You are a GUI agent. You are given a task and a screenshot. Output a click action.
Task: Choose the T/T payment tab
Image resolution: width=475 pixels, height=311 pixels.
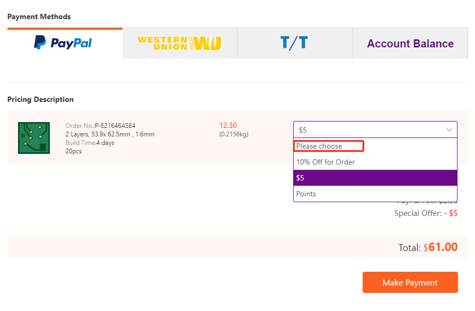tap(294, 43)
